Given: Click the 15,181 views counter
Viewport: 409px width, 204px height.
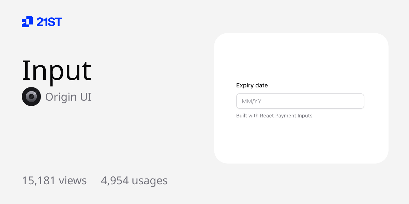Looking at the screenshot, I should (54, 181).
